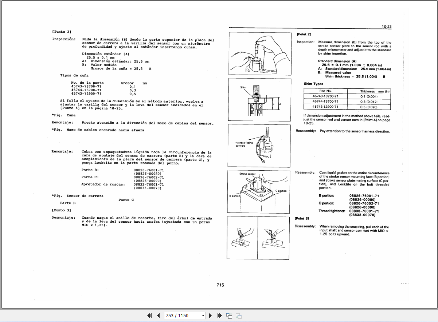This screenshot has height=322, width=438.
Task: Open the page number dropdown arrow
Action: [x=203, y=315]
